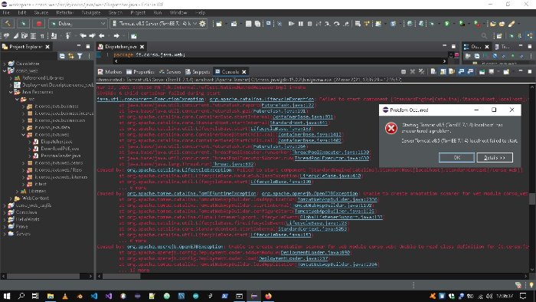Open the Debug launch mode dropdown

tap(77, 24)
